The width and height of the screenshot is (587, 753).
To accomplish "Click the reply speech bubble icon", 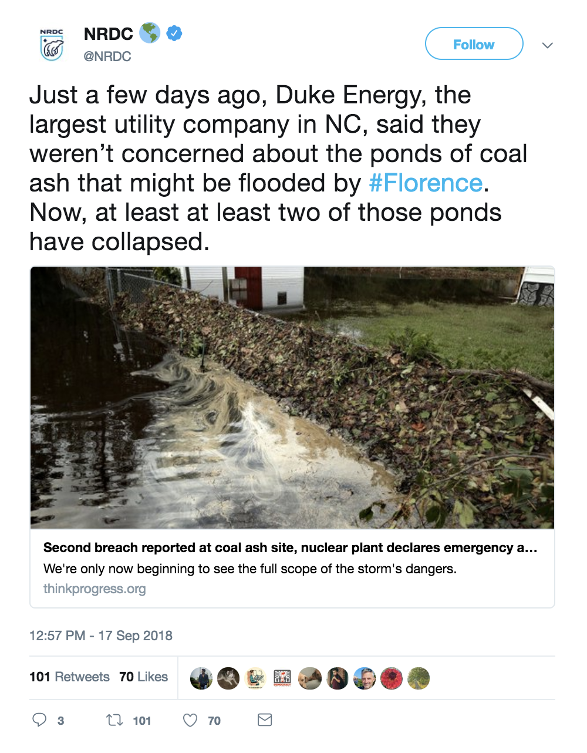I will [x=39, y=720].
